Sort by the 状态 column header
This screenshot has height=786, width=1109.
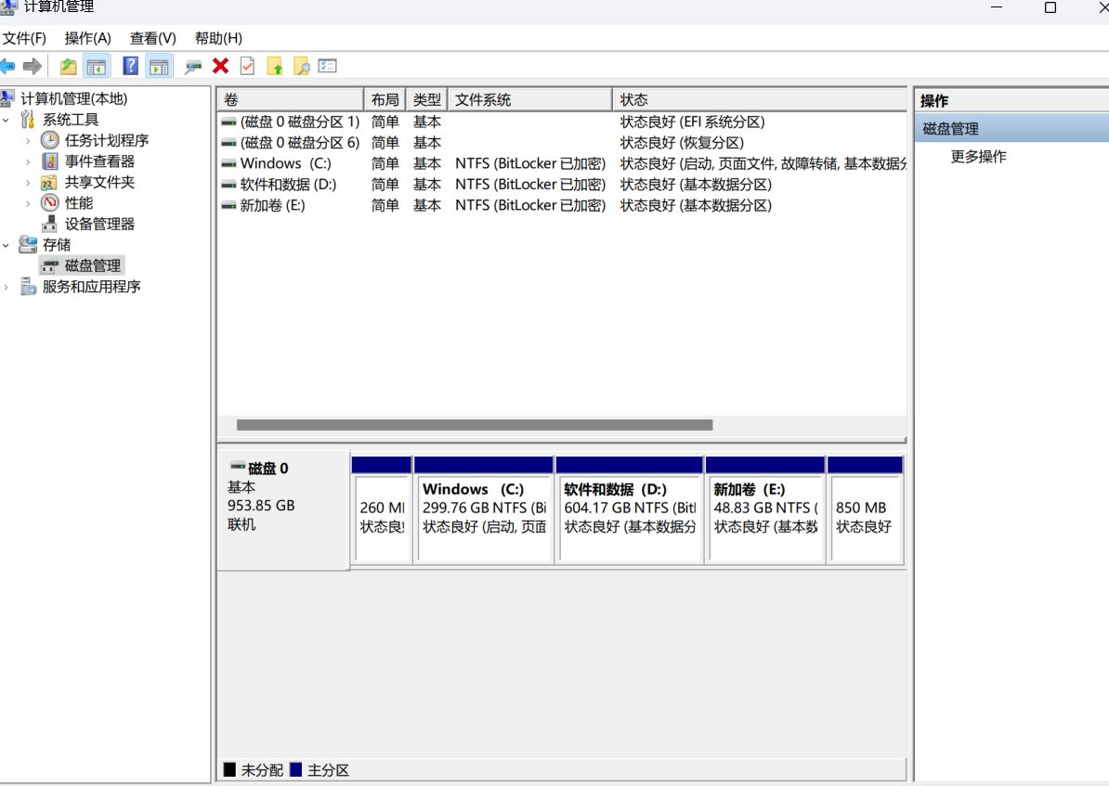760,99
